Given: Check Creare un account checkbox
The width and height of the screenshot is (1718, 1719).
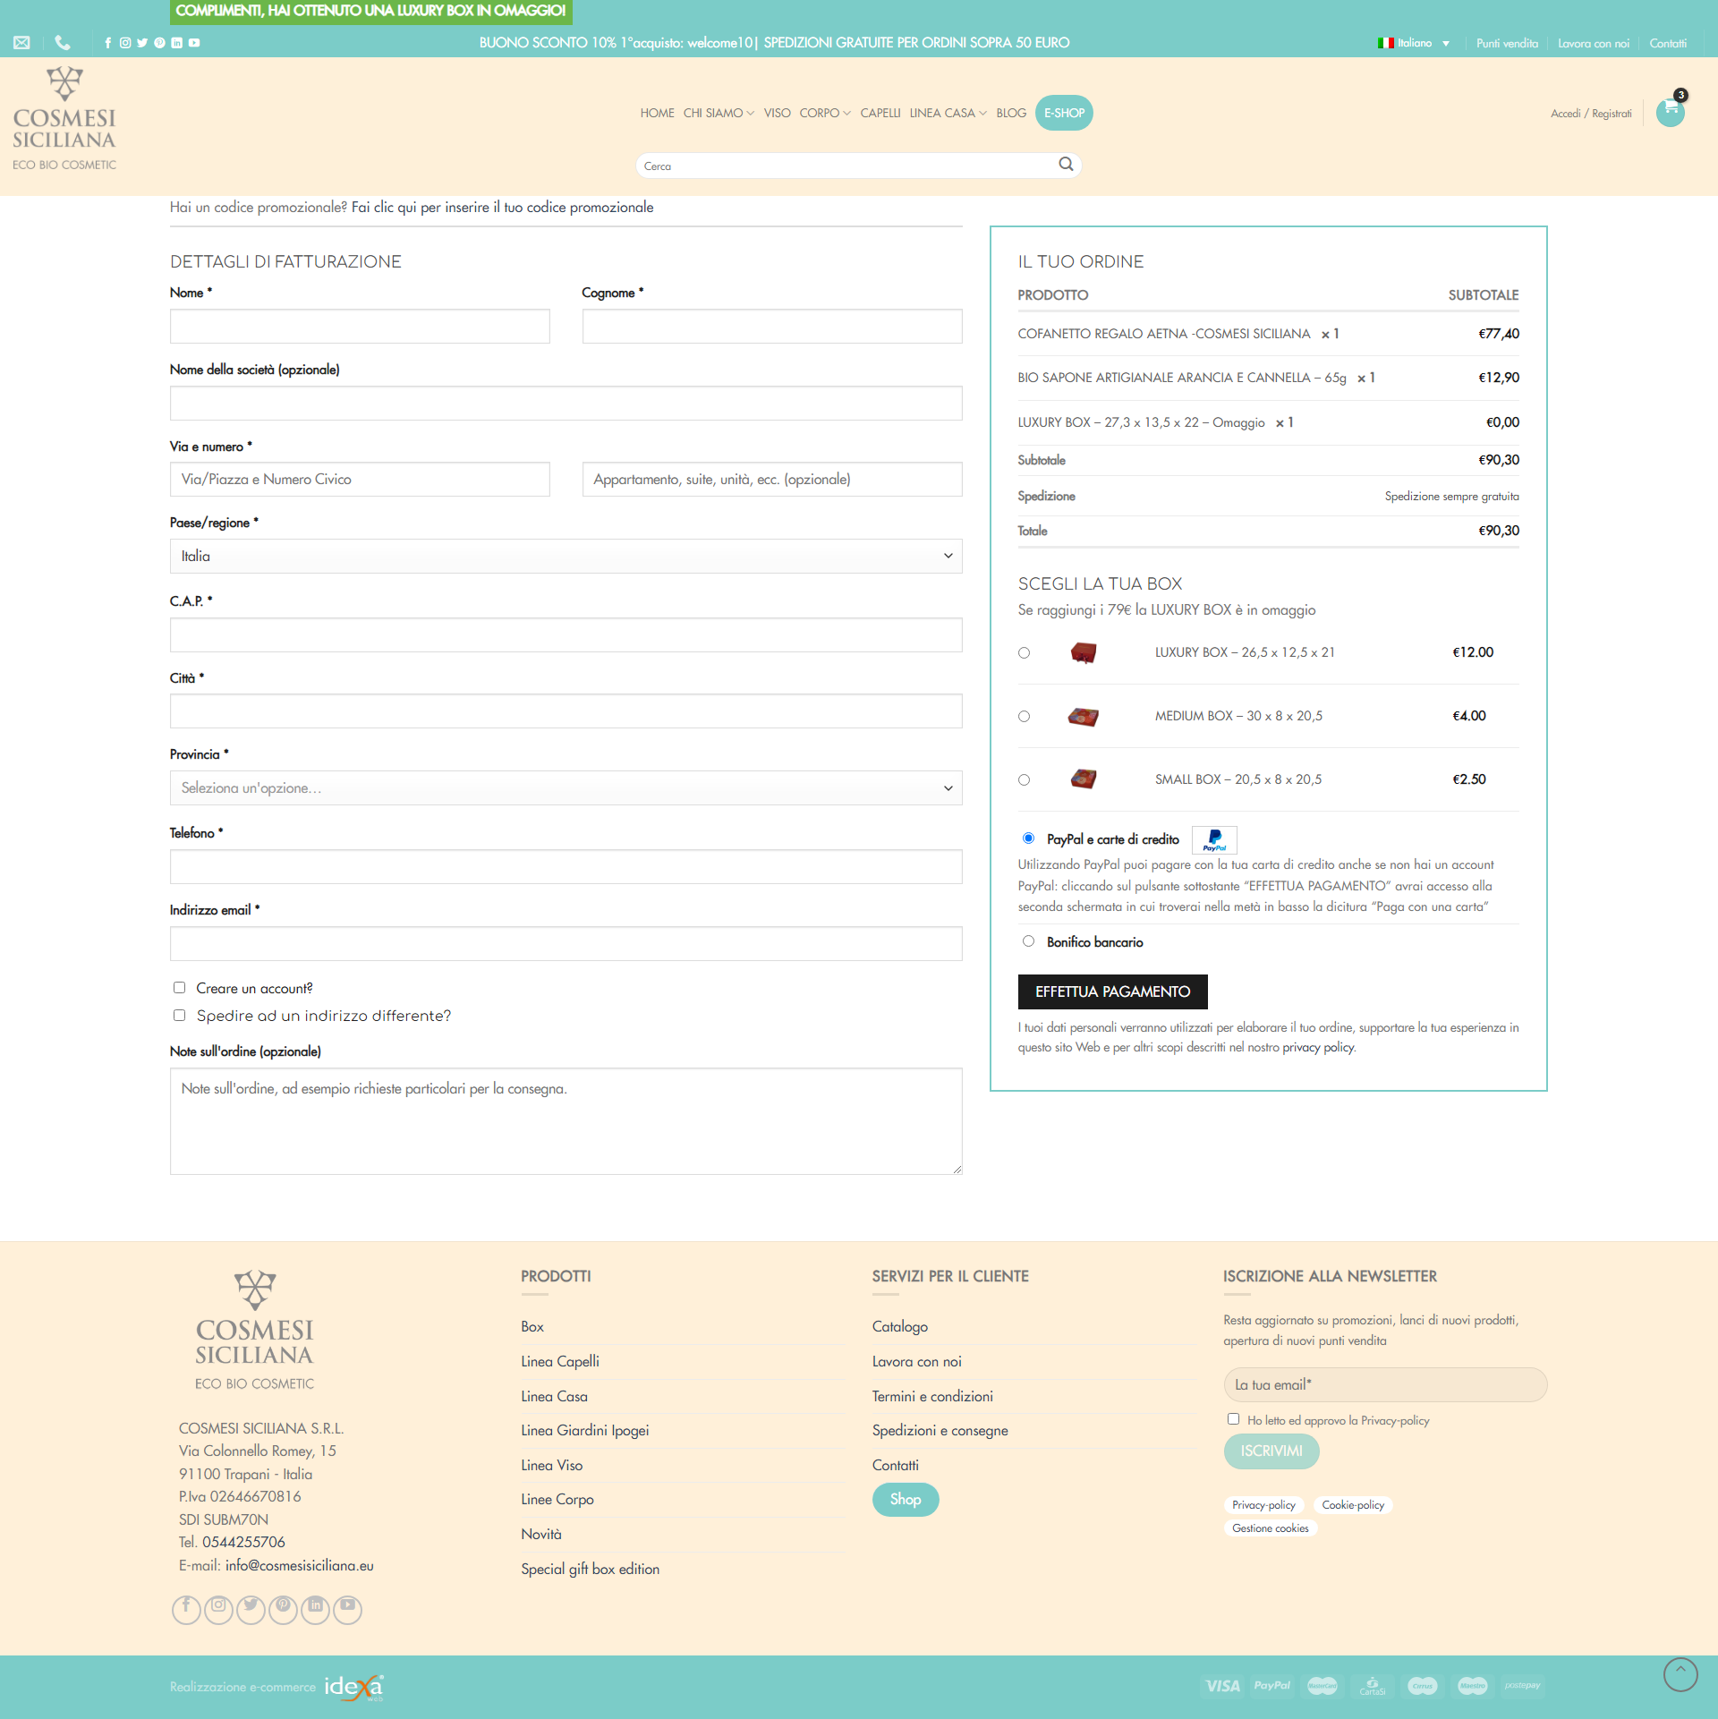Looking at the screenshot, I should (179, 987).
